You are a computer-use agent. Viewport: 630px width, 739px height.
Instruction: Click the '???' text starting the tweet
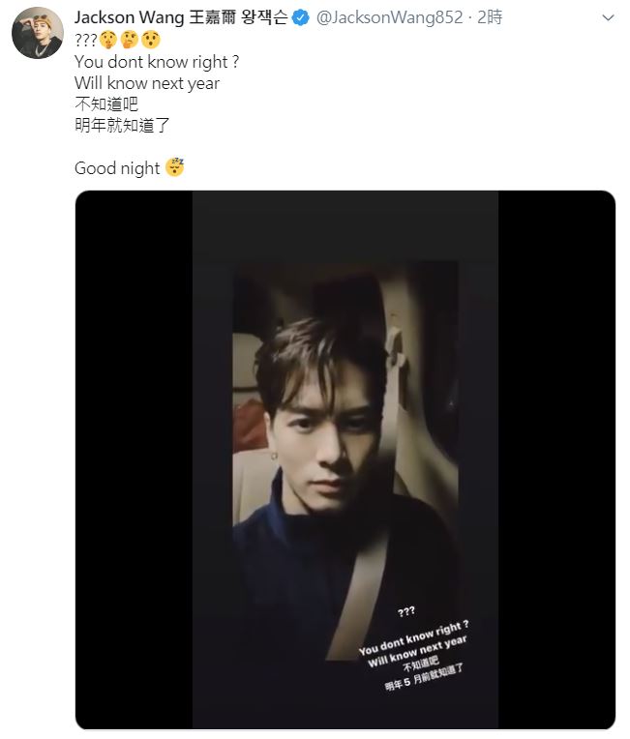point(86,40)
